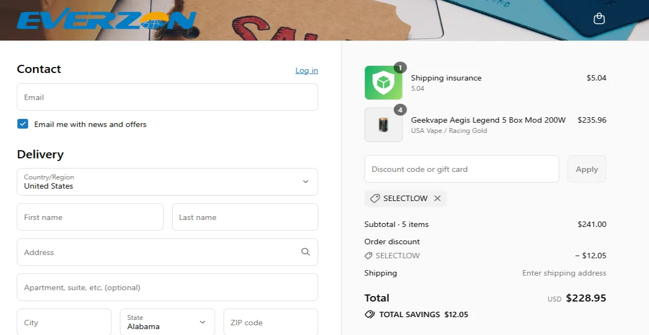649x335 pixels.
Task: Remove the SELECTLOW discount code
Action: pyautogui.click(x=437, y=198)
